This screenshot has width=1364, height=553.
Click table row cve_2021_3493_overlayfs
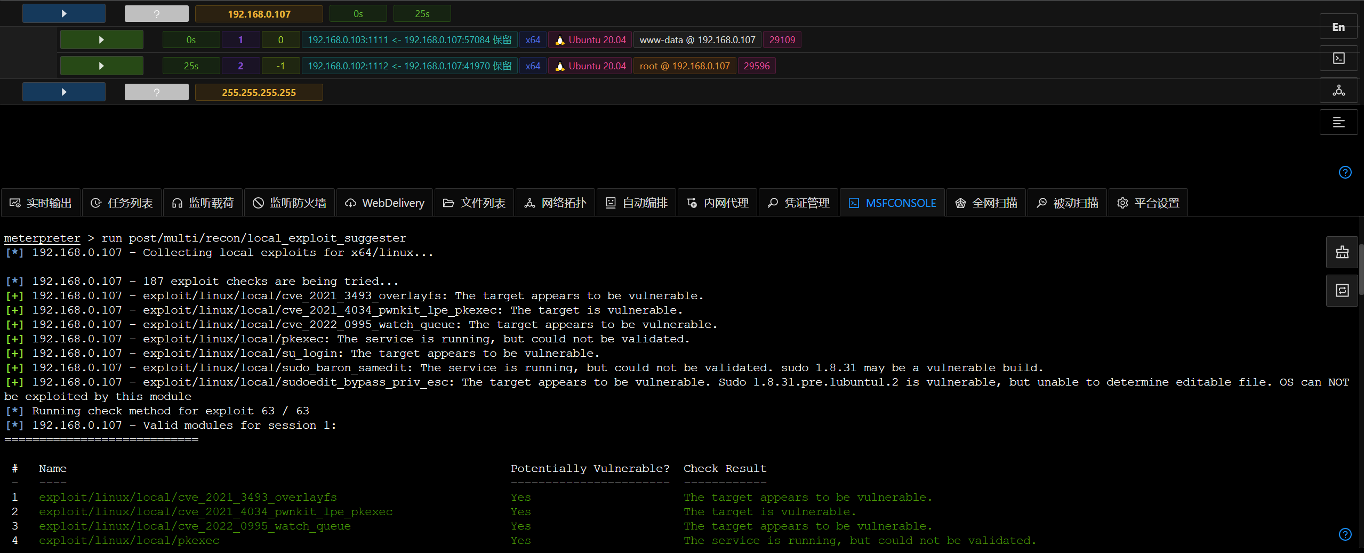pyautogui.click(x=471, y=497)
